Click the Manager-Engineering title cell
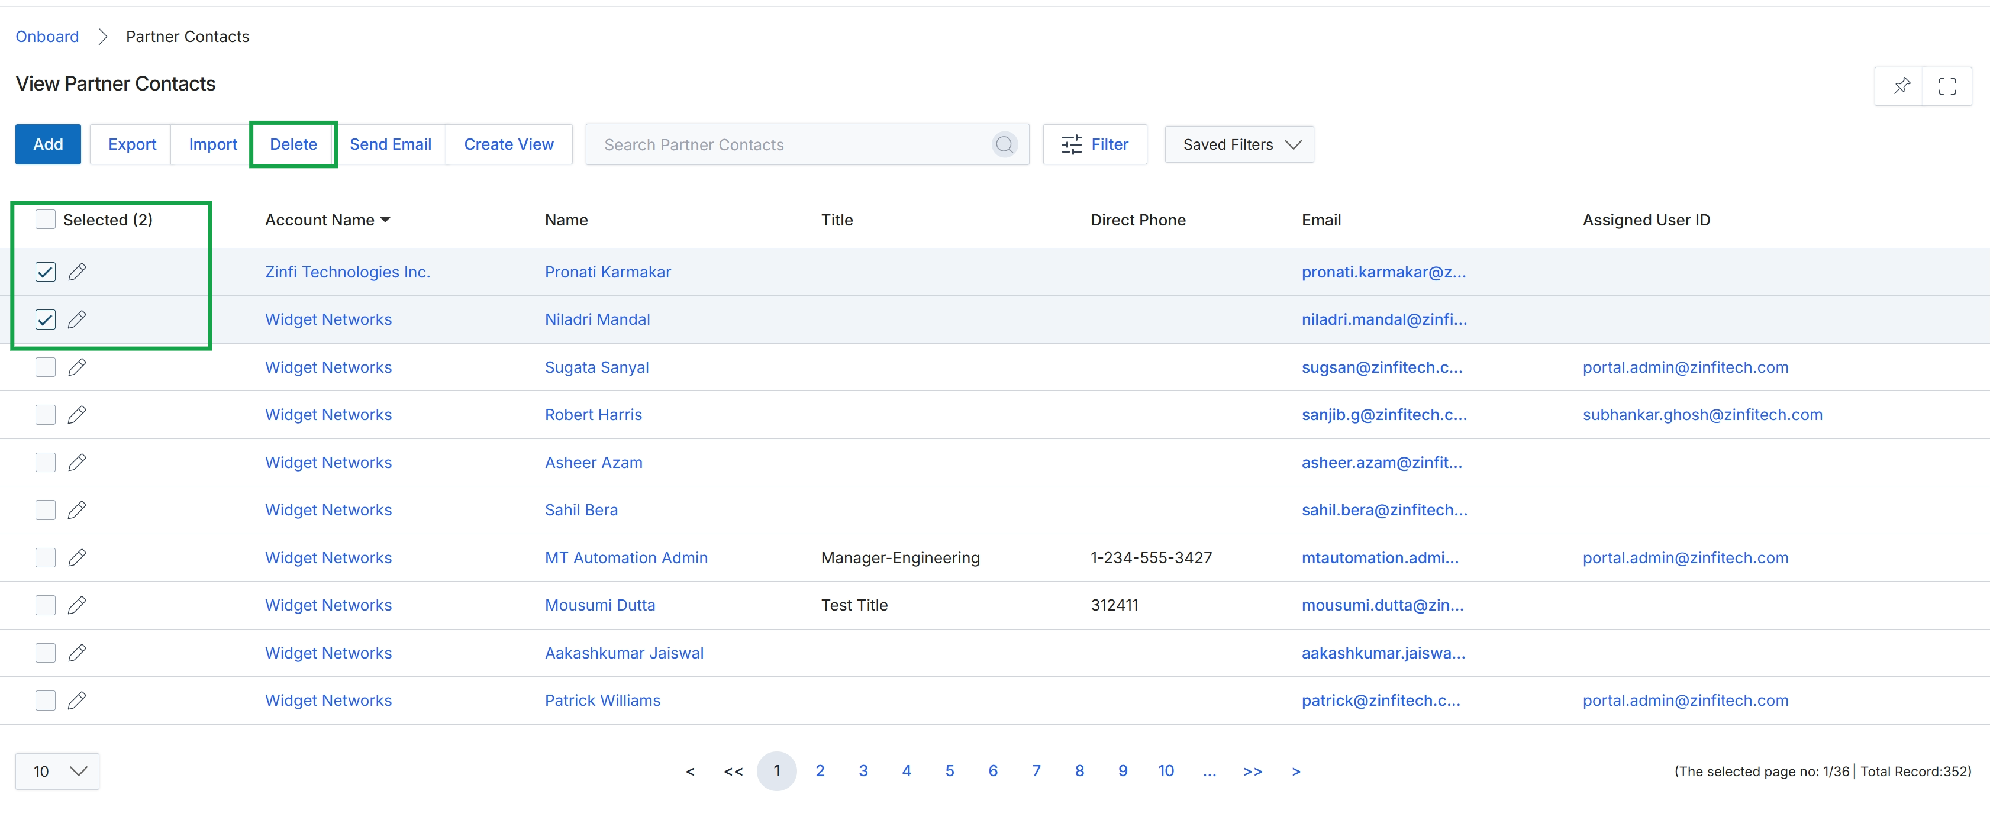This screenshot has width=1990, height=823. click(x=900, y=558)
